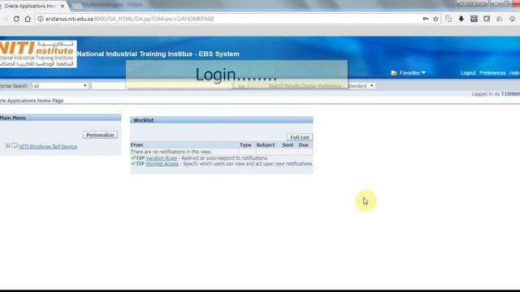Click the NITI institute logo
This screenshot has width=520, height=292.
[38, 54]
